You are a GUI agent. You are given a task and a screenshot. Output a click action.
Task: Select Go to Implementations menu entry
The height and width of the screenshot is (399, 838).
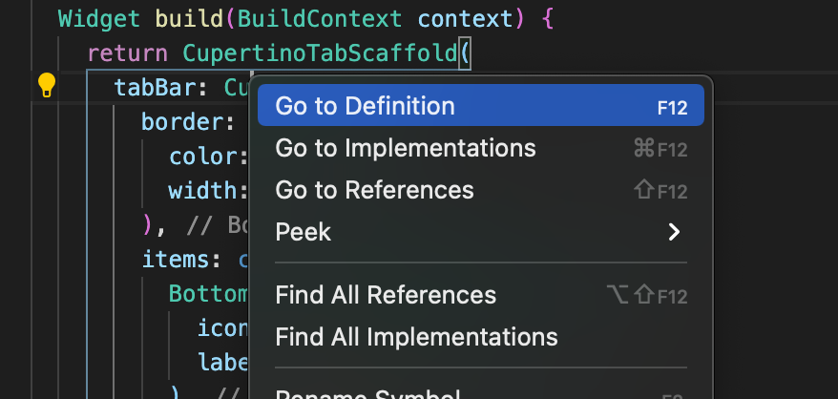point(480,148)
